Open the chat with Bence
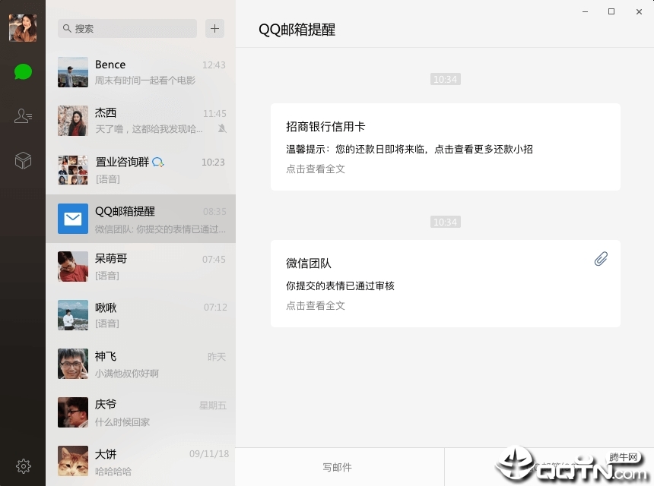Viewport: 654px width, 486px height. tap(141, 72)
